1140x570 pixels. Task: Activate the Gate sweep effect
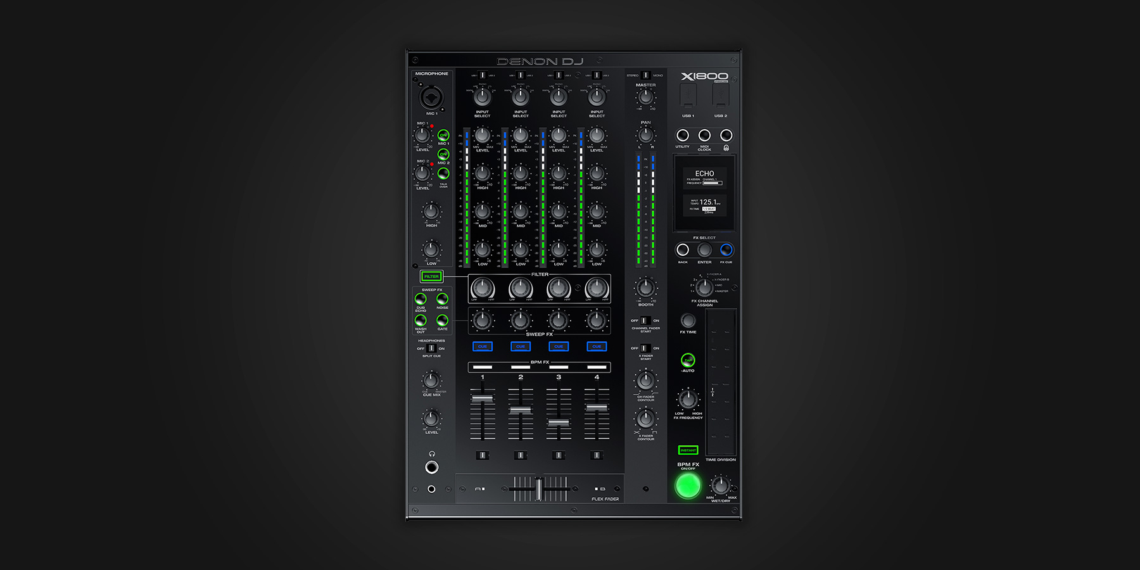point(442,320)
